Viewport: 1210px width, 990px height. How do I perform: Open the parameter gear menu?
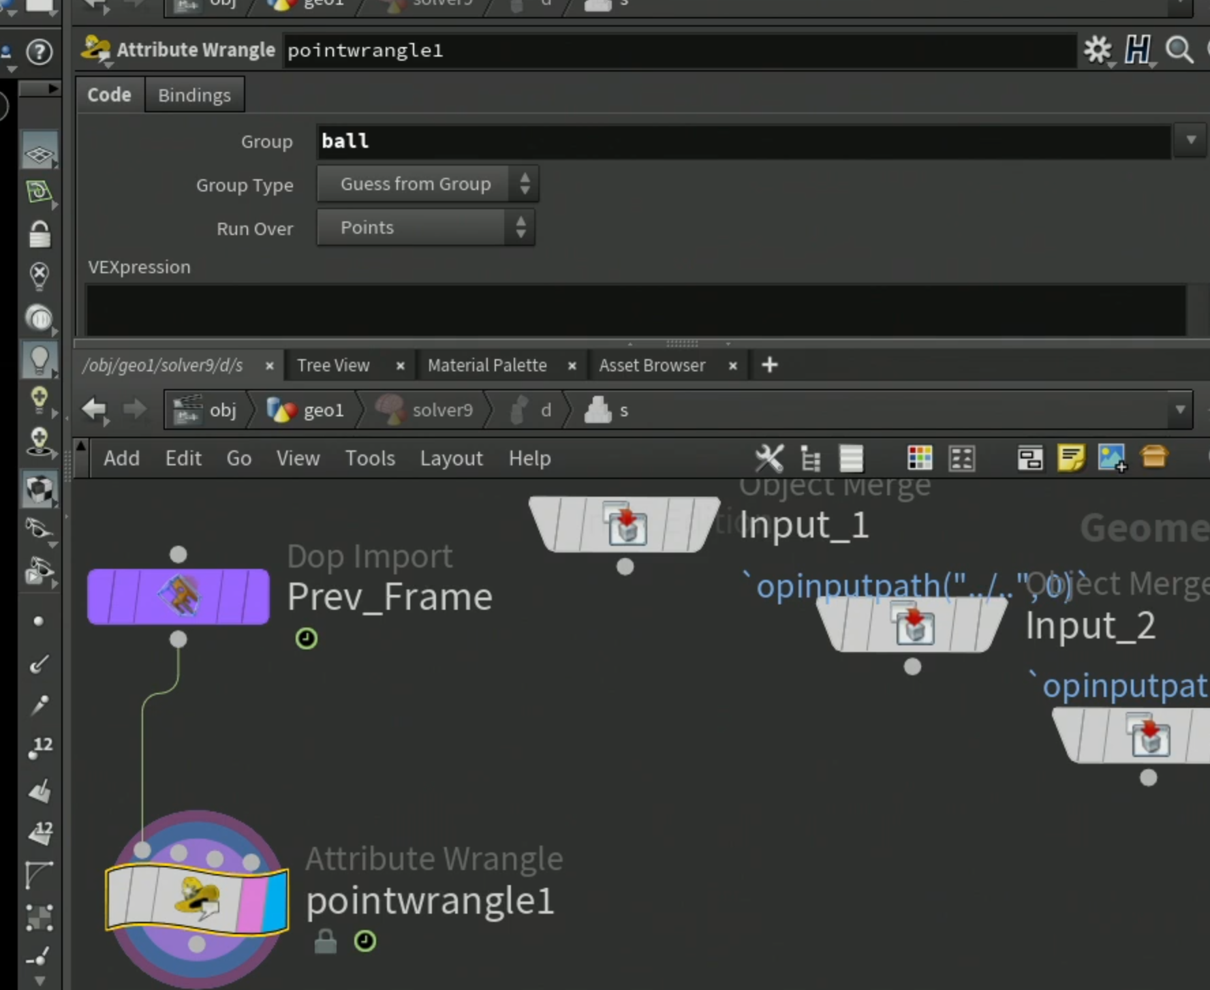coord(1098,50)
